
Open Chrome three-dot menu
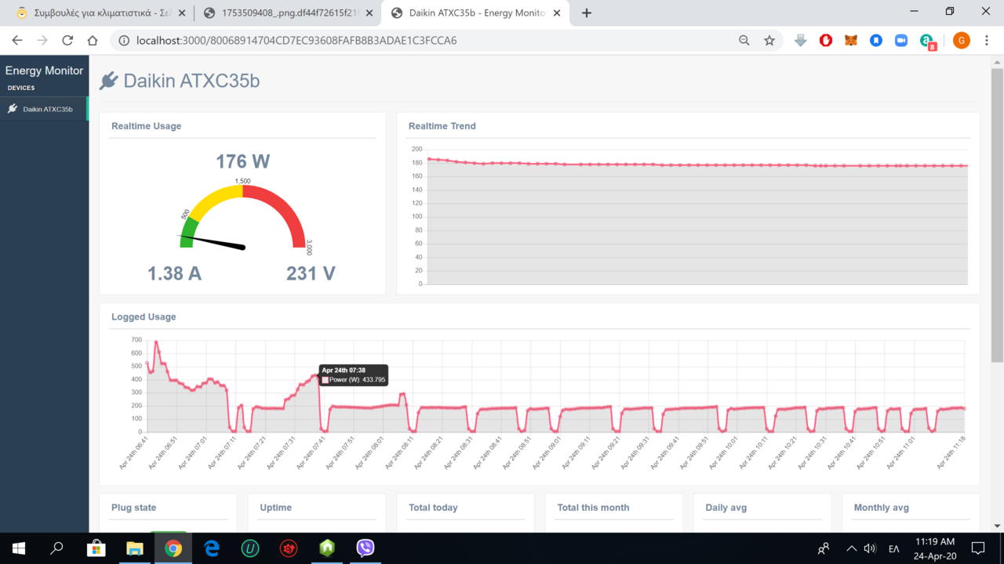(x=987, y=41)
